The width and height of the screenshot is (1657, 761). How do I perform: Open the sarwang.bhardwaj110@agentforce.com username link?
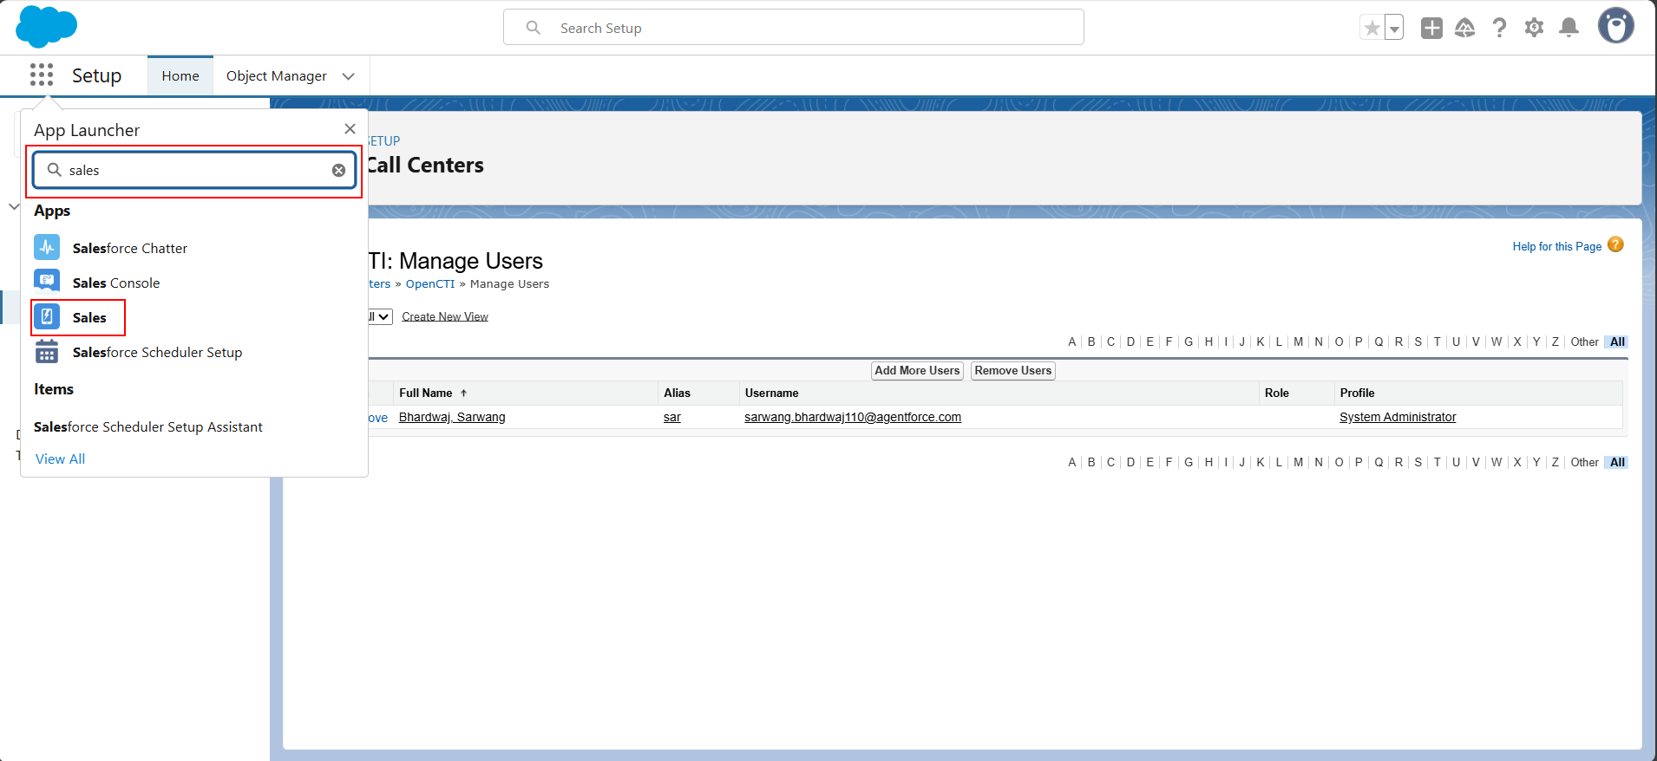click(853, 418)
